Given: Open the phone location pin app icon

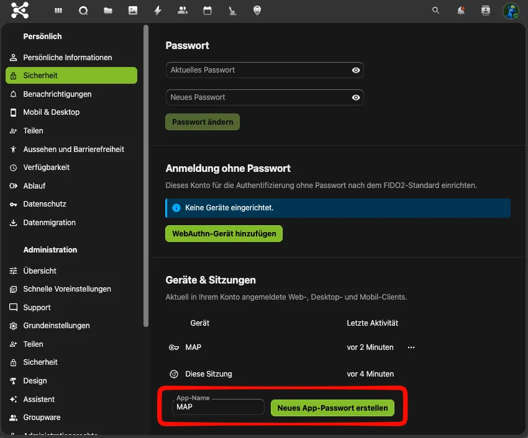Looking at the screenshot, I should pos(257,11).
